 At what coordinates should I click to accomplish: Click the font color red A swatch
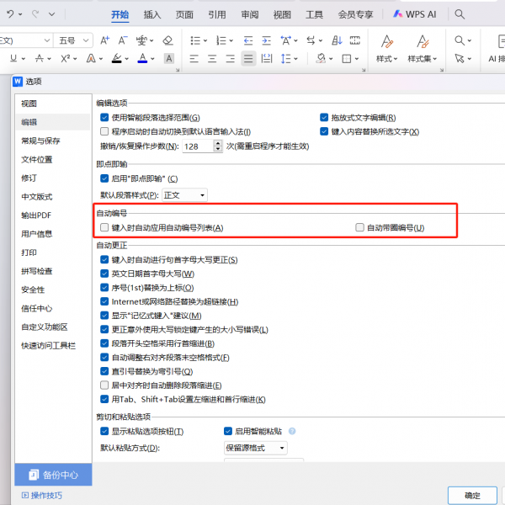142,58
